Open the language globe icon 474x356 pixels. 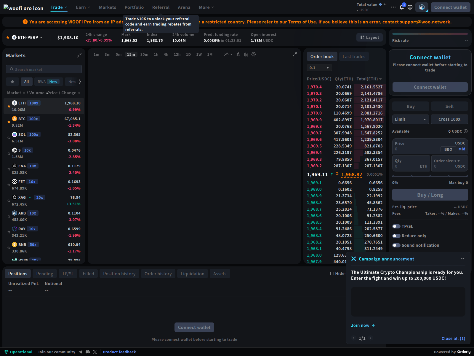tap(410, 7)
